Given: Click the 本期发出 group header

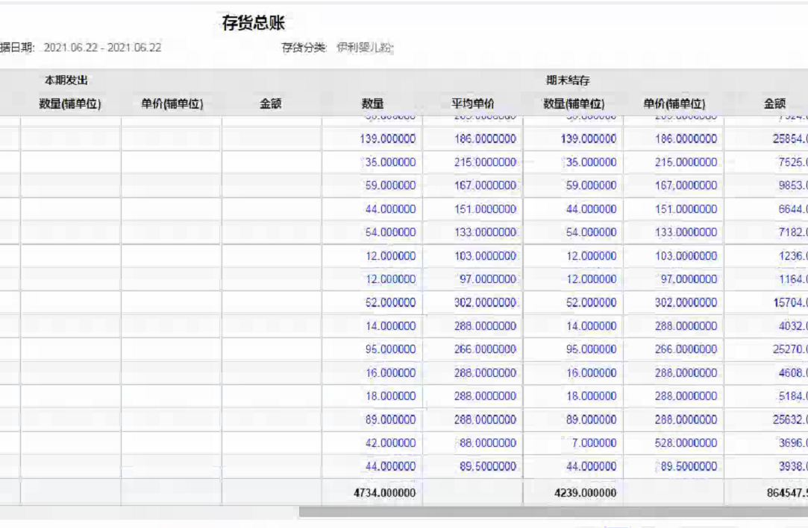Looking at the screenshot, I should click(66, 80).
